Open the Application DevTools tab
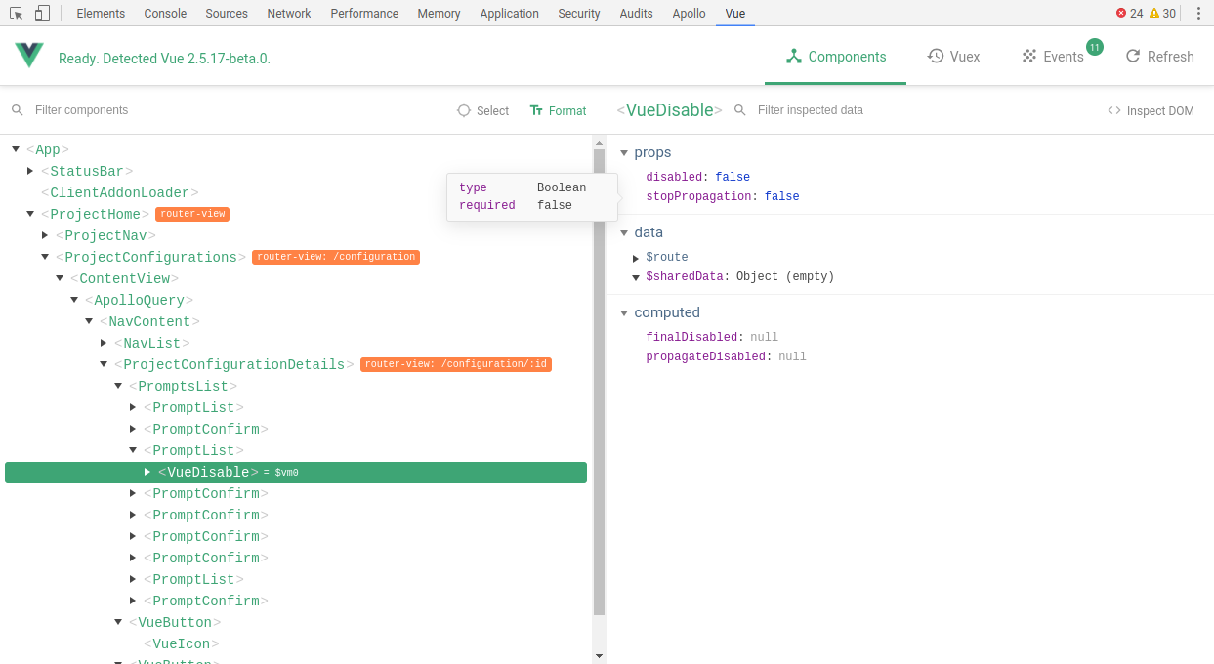Image resolution: width=1214 pixels, height=664 pixels. tap(510, 14)
